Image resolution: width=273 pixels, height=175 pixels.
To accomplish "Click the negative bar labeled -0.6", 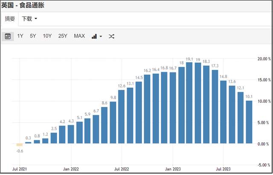I will tap(20, 145).
